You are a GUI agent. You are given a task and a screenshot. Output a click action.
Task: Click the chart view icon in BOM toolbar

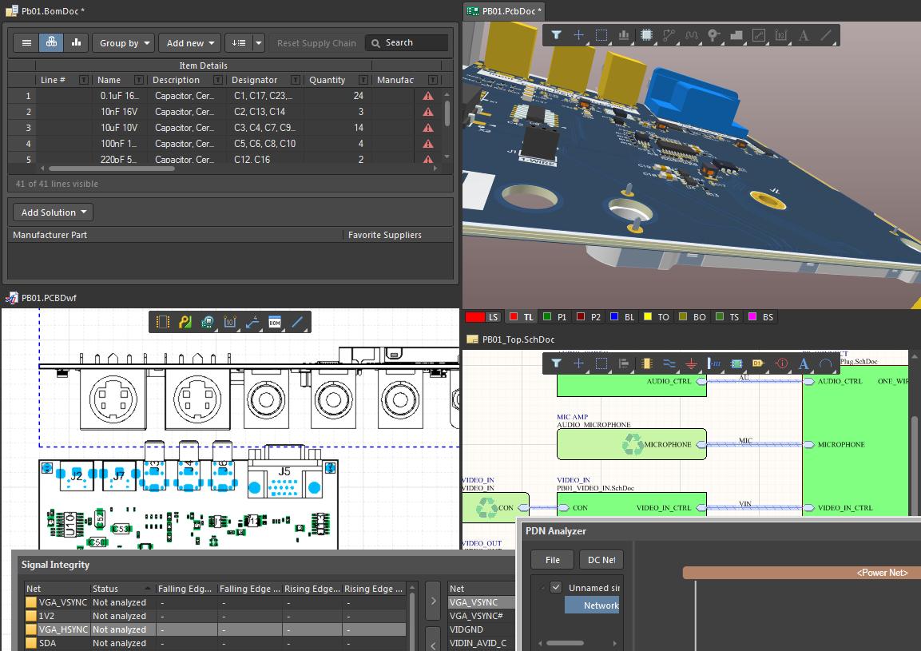[x=77, y=43]
